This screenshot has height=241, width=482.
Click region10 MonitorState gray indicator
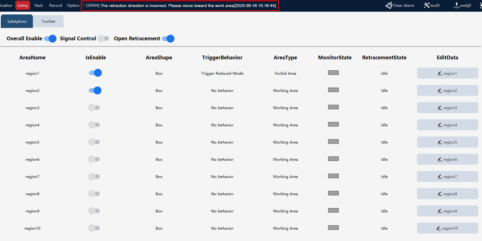(334, 227)
